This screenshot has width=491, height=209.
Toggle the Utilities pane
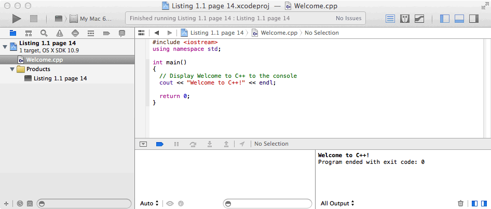pos(474,19)
